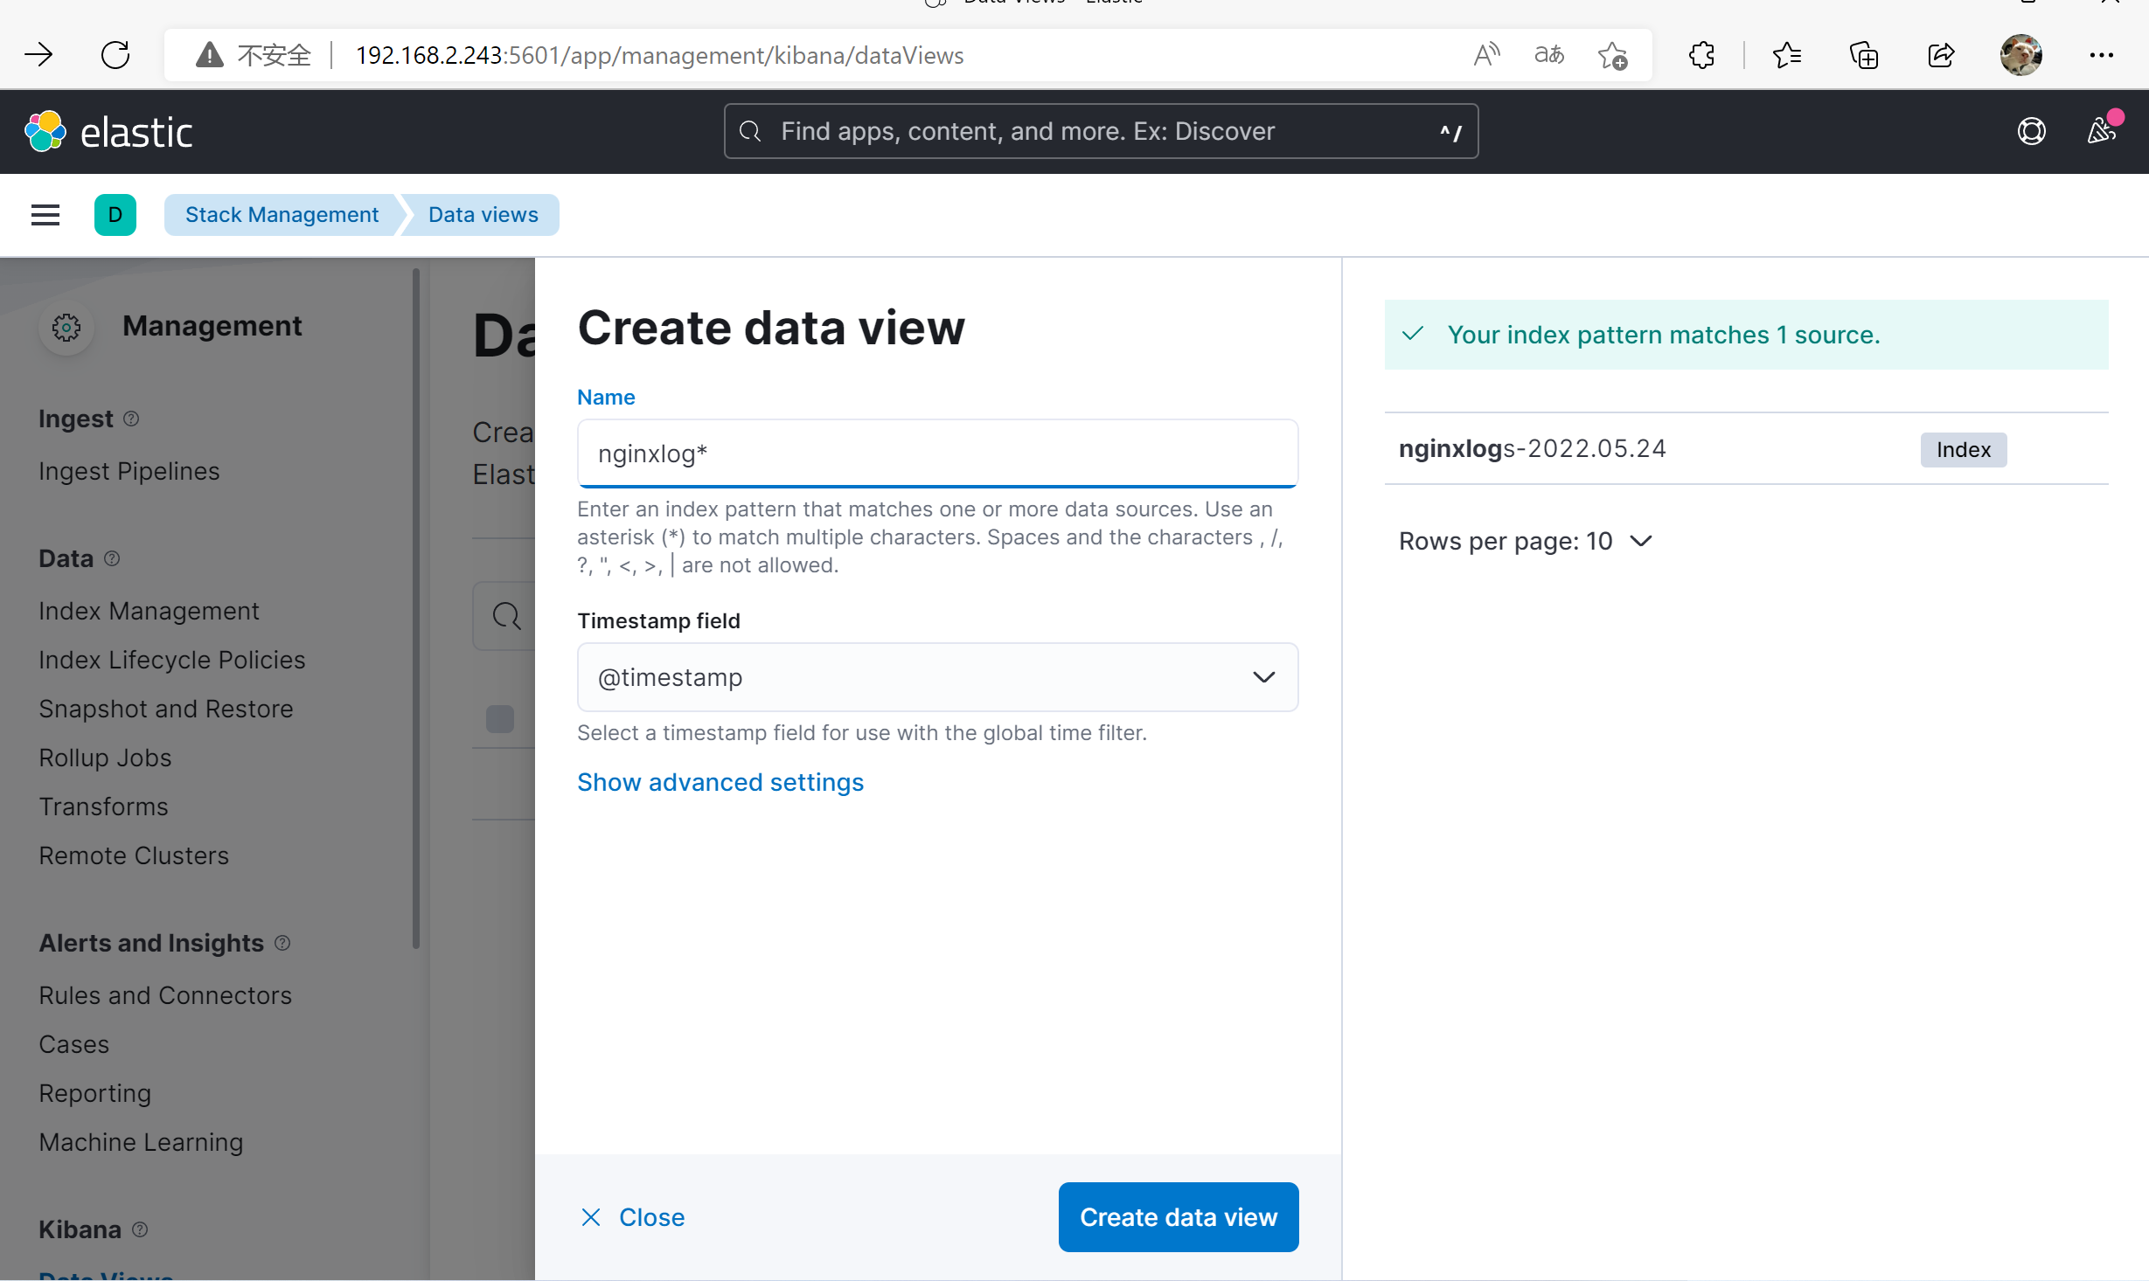Click info icon beside Alerts and Insights
The height and width of the screenshot is (1281, 2149).
coord(282,943)
